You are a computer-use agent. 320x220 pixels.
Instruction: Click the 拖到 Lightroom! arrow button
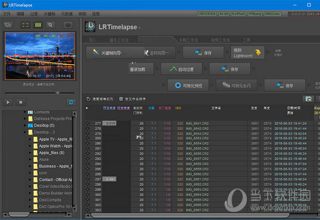click(x=247, y=53)
